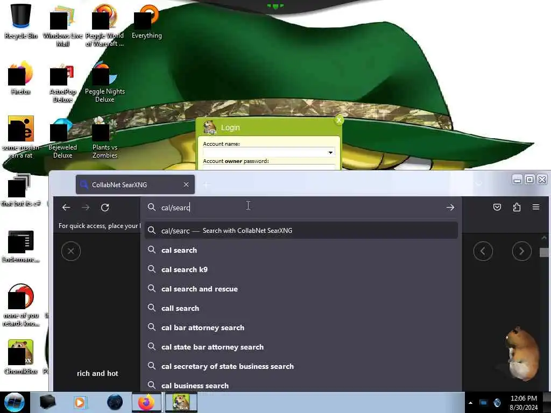This screenshot has width=551, height=413.
Task: Click the previous circular chevron button
Action: point(483,251)
